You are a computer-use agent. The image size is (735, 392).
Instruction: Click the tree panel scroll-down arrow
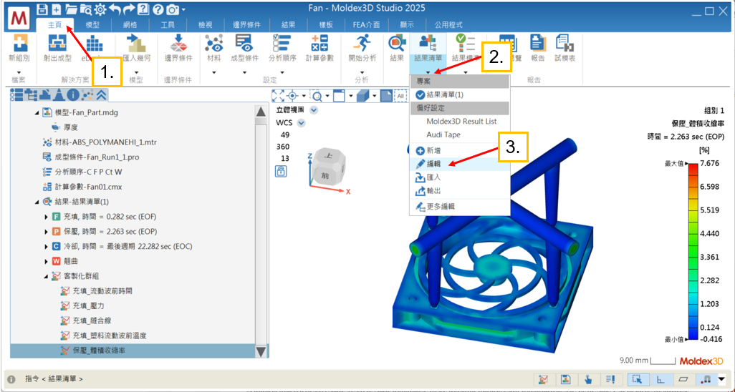pos(261,351)
